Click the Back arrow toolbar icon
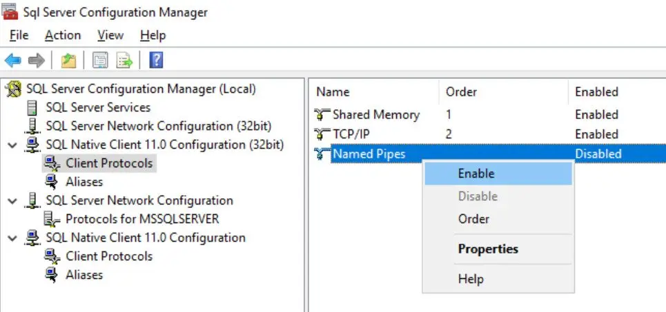 (12, 61)
